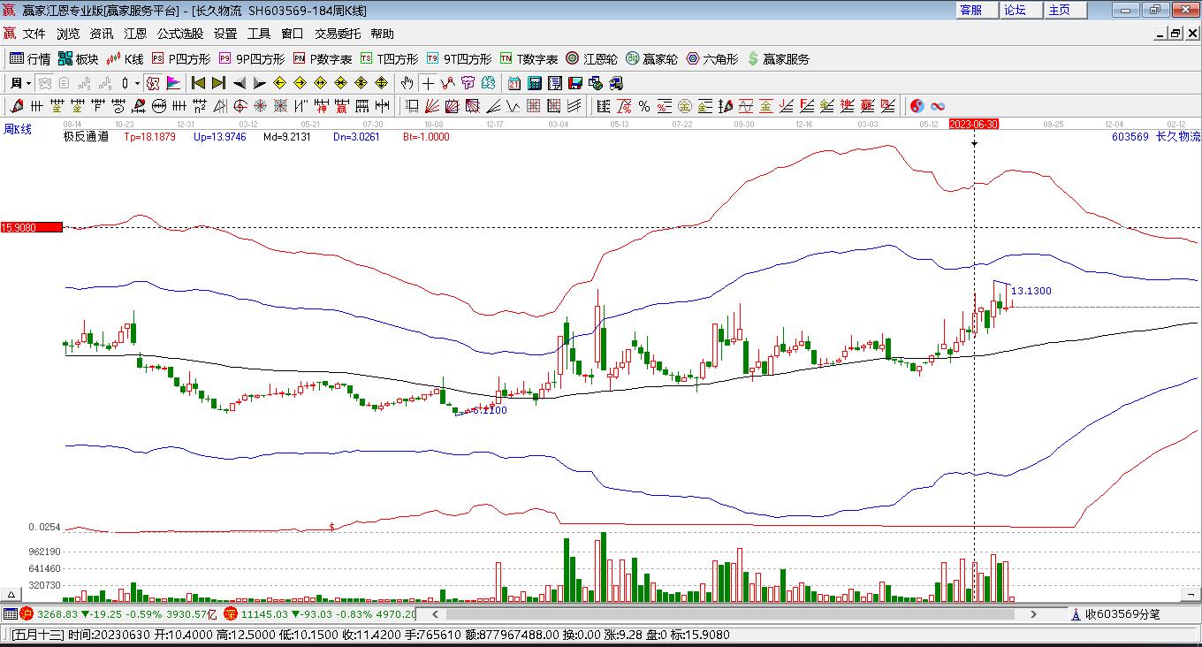Open the 9P四方形 tool

[252, 59]
